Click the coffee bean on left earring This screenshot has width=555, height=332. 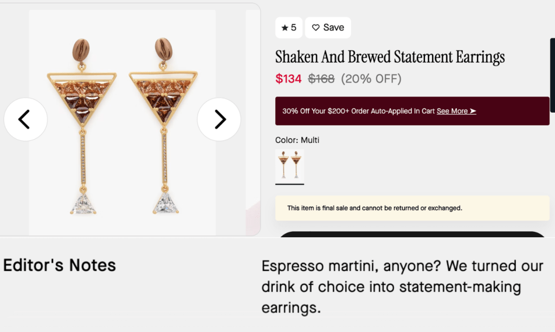point(81,50)
